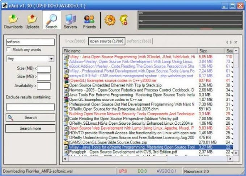The height and width of the screenshot is (176, 246).
Task: Click icon next to Newnes 2005 Robotics file
Action: click(x=66, y=90)
